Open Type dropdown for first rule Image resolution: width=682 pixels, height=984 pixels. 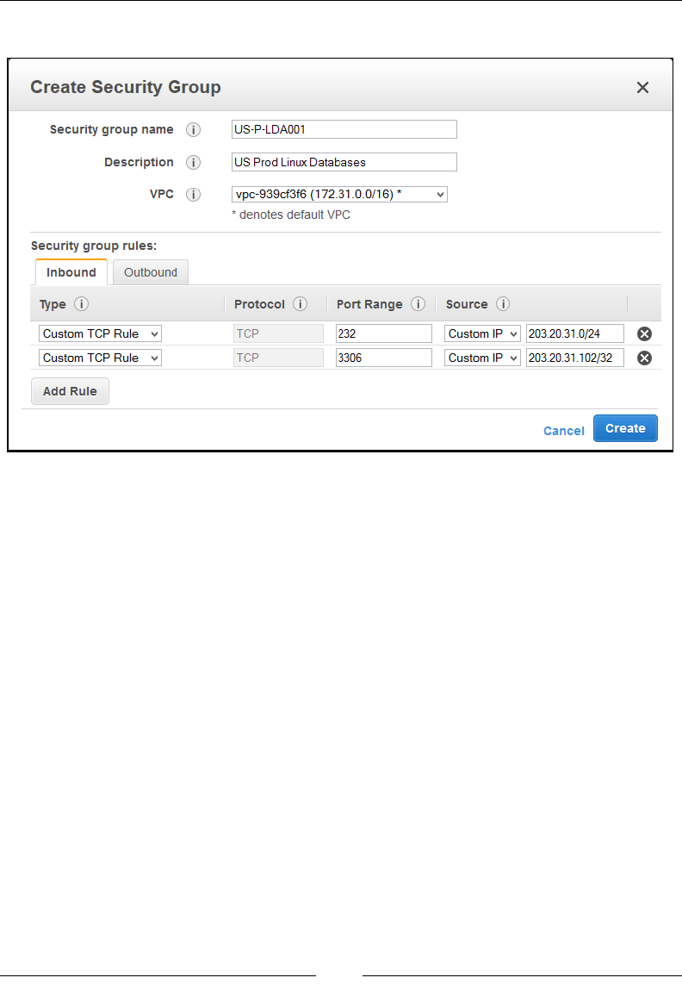pyautogui.click(x=100, y=334)
